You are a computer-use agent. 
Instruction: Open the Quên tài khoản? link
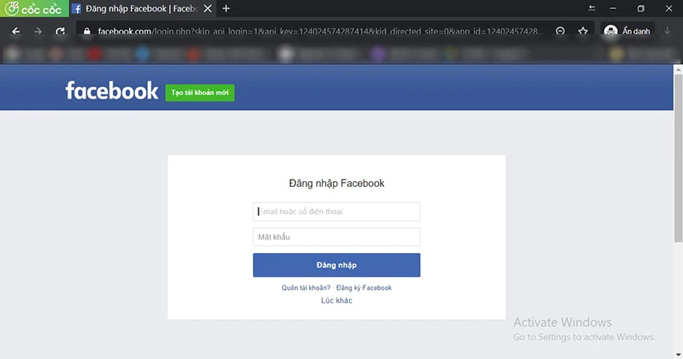tap(306, 288)
